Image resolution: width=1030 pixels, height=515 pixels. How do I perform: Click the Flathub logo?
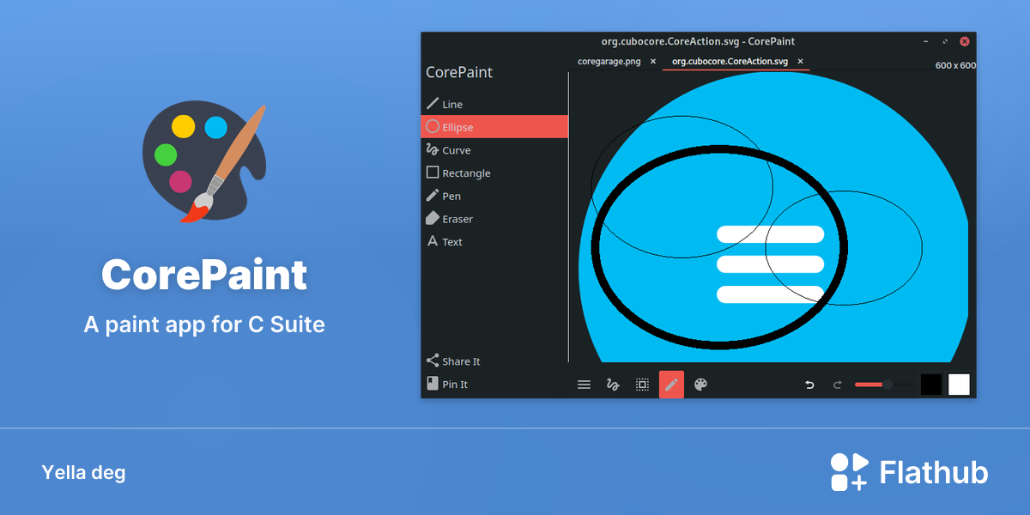[x=909, y=472]
